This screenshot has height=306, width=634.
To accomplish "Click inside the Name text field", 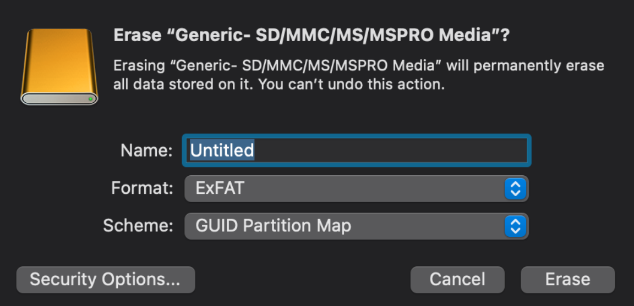I will [x=356, y=150].
